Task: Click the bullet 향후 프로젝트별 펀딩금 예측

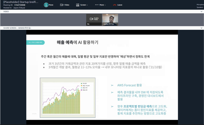Action: (x=142, y=110)
